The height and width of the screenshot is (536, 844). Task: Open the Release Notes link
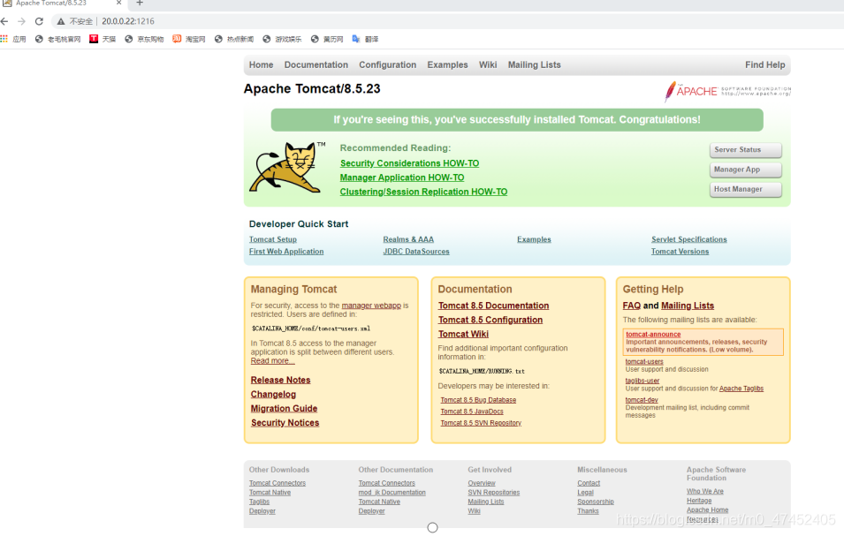[280, 380]
